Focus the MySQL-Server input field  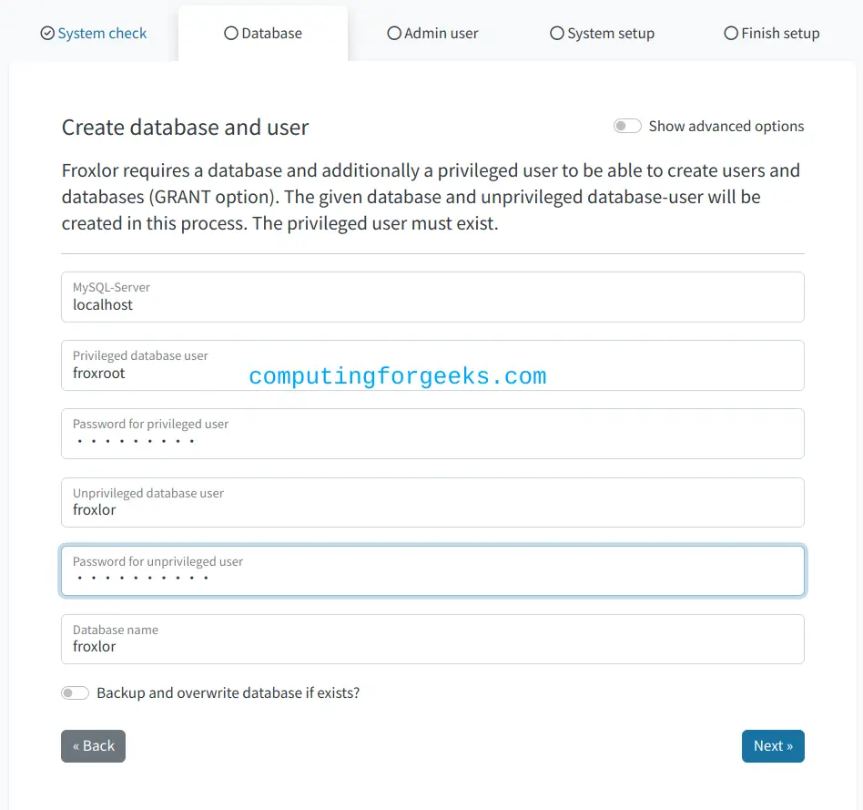(x=432, y=297)
